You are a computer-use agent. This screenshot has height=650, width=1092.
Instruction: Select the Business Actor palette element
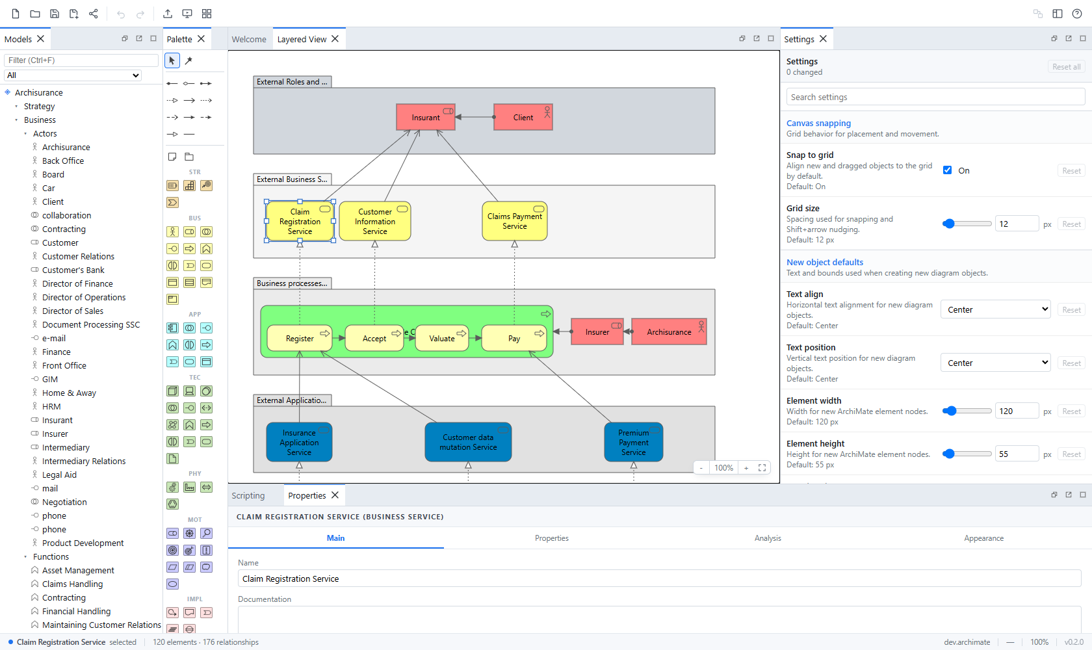(172, 231)
